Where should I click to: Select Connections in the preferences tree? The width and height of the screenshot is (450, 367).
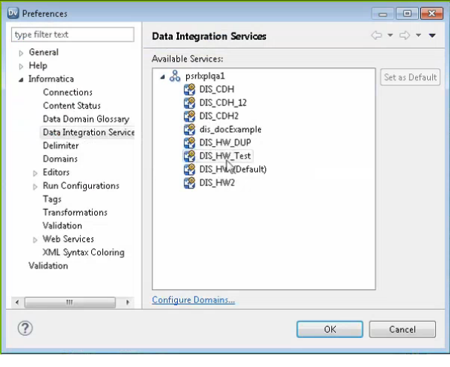67,92
